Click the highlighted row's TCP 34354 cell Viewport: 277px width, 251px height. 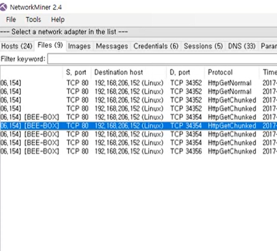tap(186, 126)
